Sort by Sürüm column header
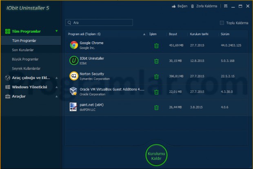 coord(225,34)
